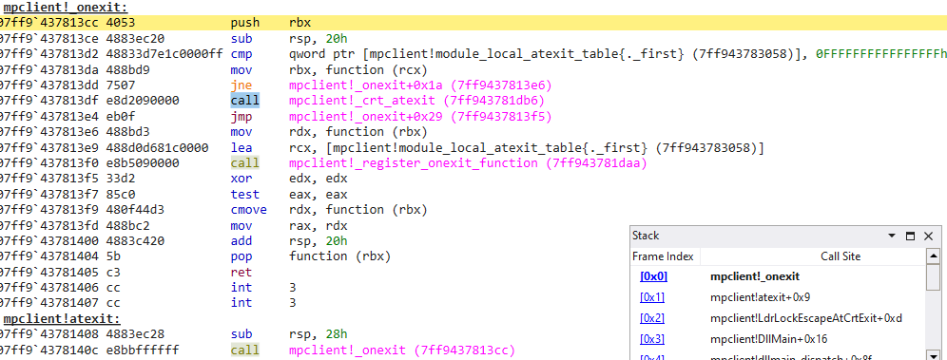The width and height of the screenshot is (947, 360).
Task: Click the [0x1] frame index link
Action: [652, 297]
